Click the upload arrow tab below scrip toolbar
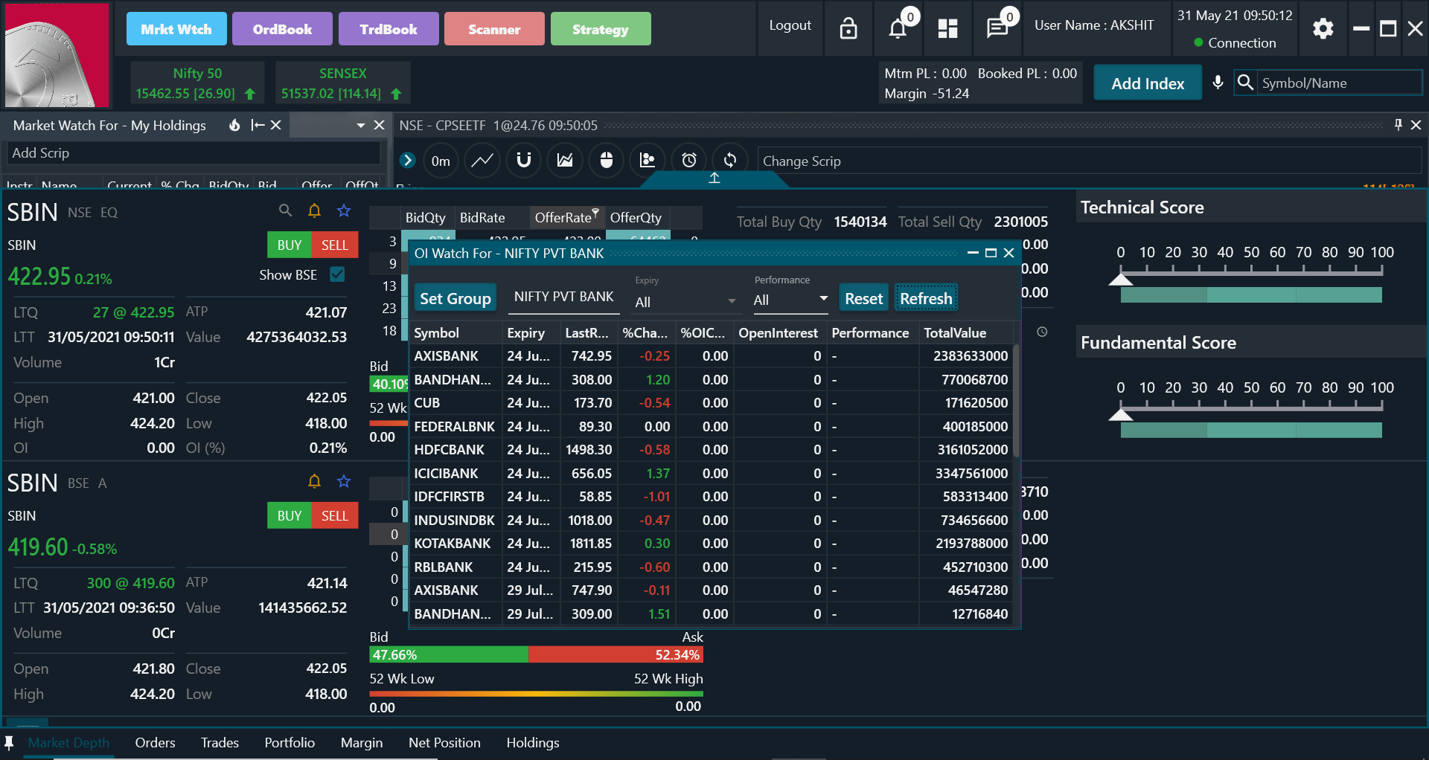Screen dimensions: 1429x760 pos(714,178)
